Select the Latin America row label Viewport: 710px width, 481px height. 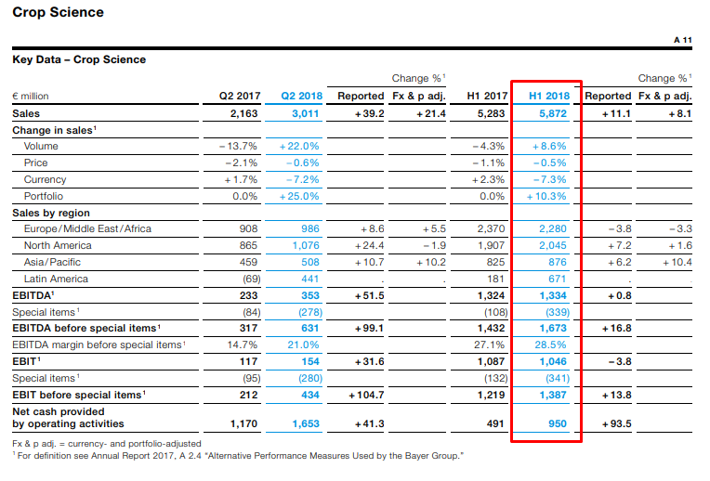(x=56, y=279)
